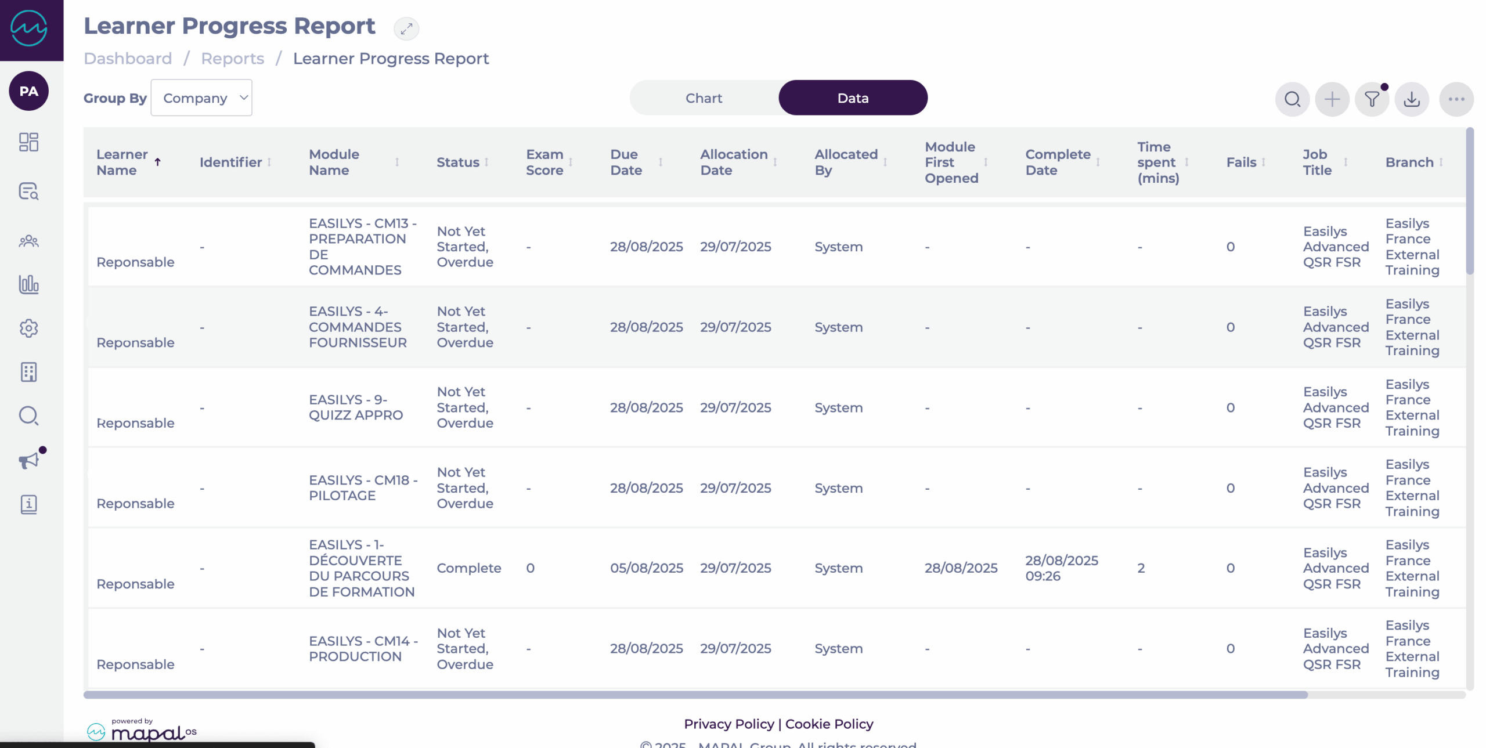Click the Dashboard breadcrumb link

128,59
